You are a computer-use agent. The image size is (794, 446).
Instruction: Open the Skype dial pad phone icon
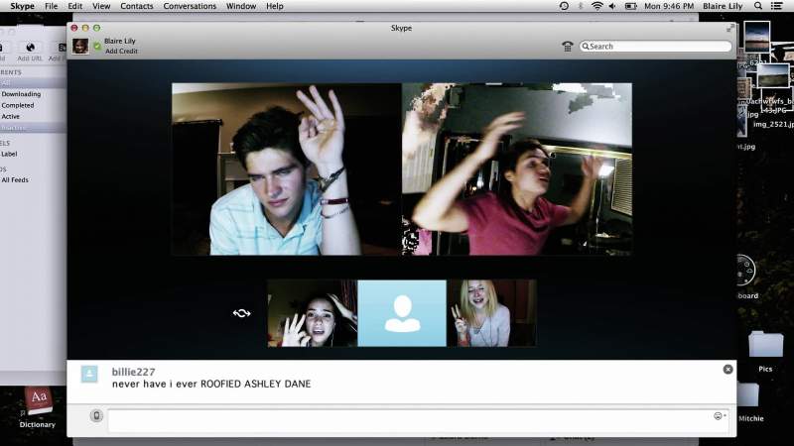(567, 47)
